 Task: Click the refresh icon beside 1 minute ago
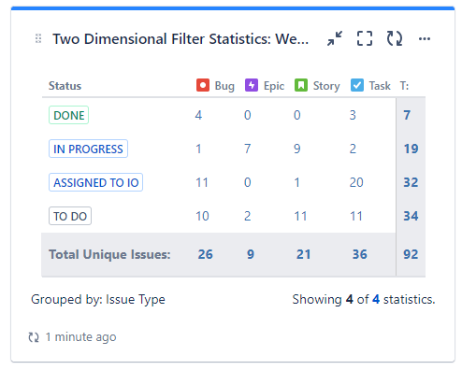34,337
